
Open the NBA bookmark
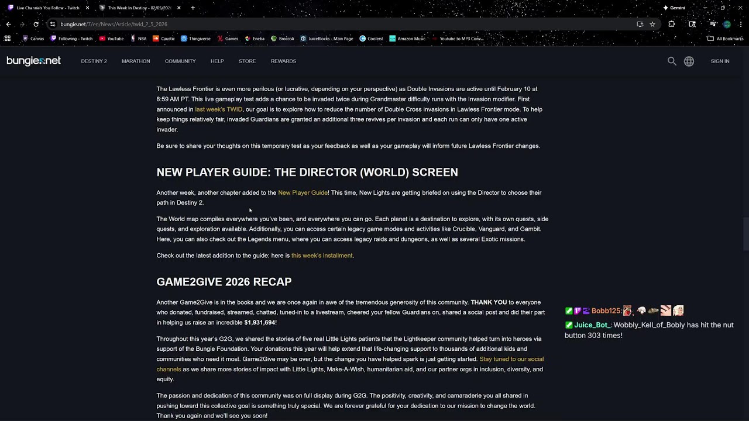[x=139, y=39]
